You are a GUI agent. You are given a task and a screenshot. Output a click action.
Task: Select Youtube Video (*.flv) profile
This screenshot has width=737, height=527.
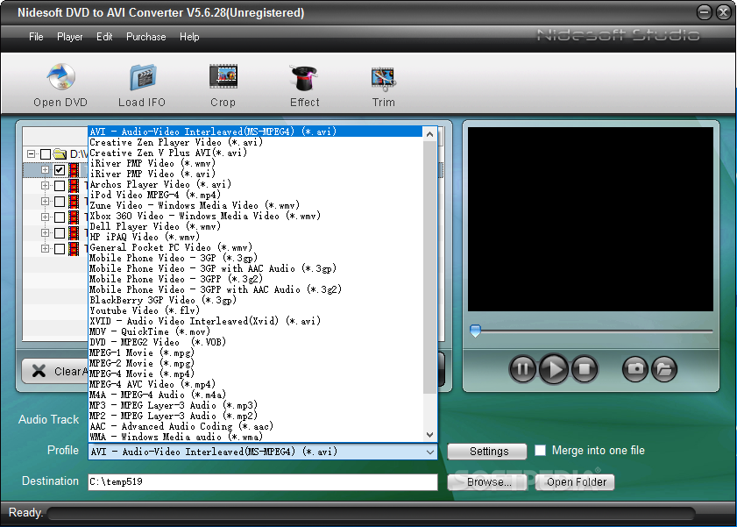pos(256,310)
